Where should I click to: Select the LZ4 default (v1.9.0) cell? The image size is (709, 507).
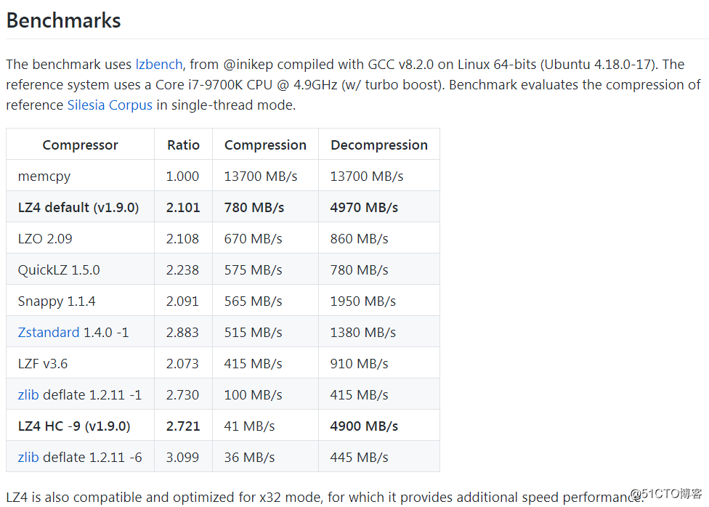80,207
